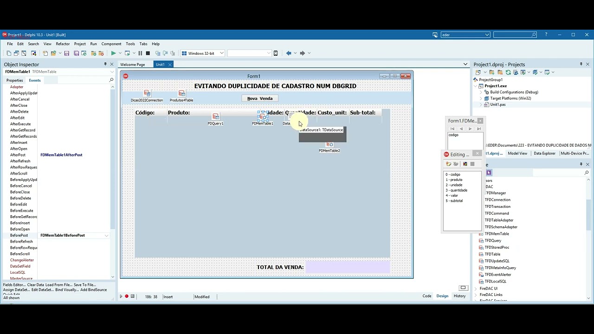This screenshot has width=594, height=334.
Task: Open the Windows 32-bit platform dropdown
Action: coord(221,53)
